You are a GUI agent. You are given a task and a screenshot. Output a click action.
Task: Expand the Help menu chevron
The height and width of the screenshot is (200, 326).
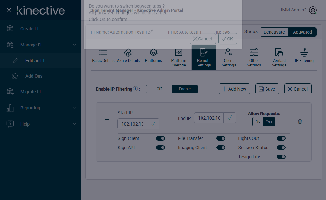(x=74, y=124)
